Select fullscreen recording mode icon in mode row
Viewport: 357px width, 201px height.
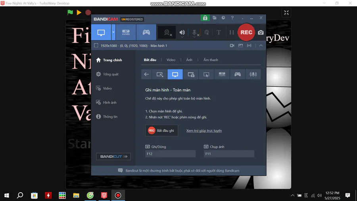click(175, 74)
